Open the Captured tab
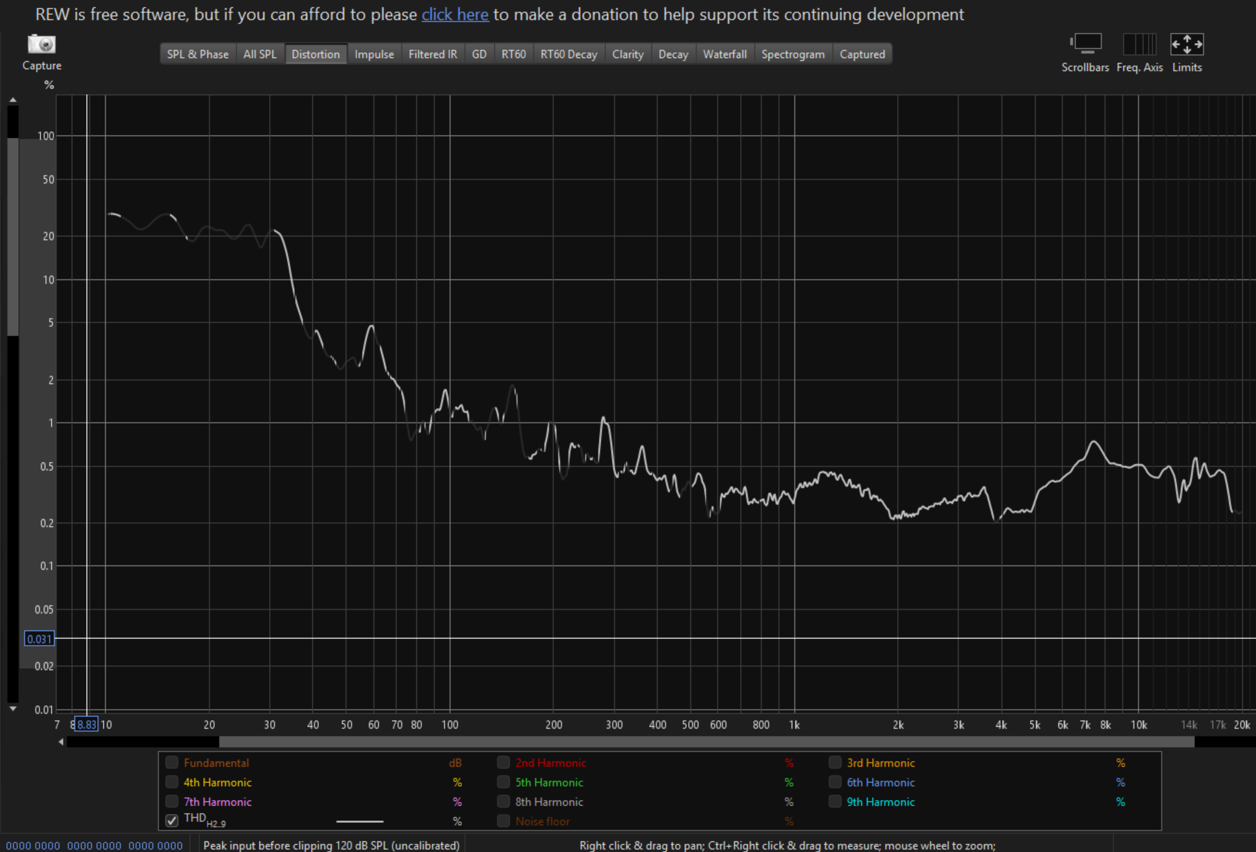Viewport: 1256px width, 852px height. pyautogui.click(x=862, y=54)
